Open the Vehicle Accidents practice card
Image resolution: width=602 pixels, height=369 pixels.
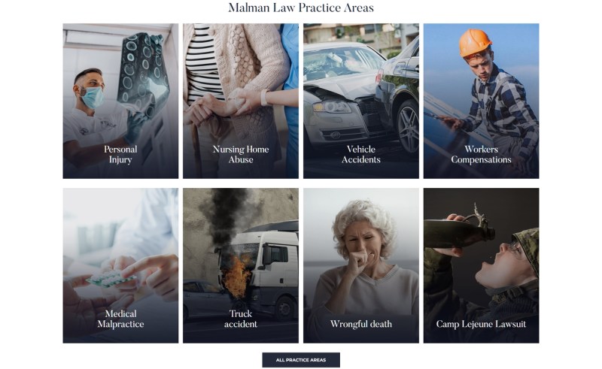(361, 101)
